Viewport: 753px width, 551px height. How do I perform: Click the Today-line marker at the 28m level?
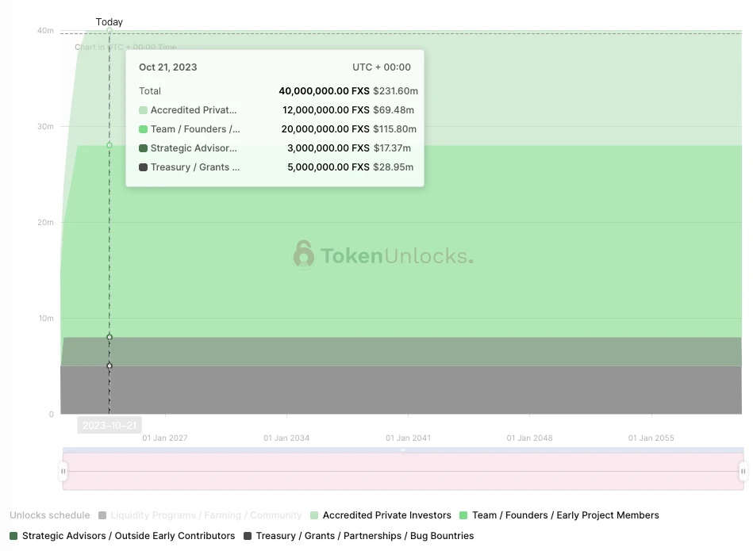pos(109,145)
